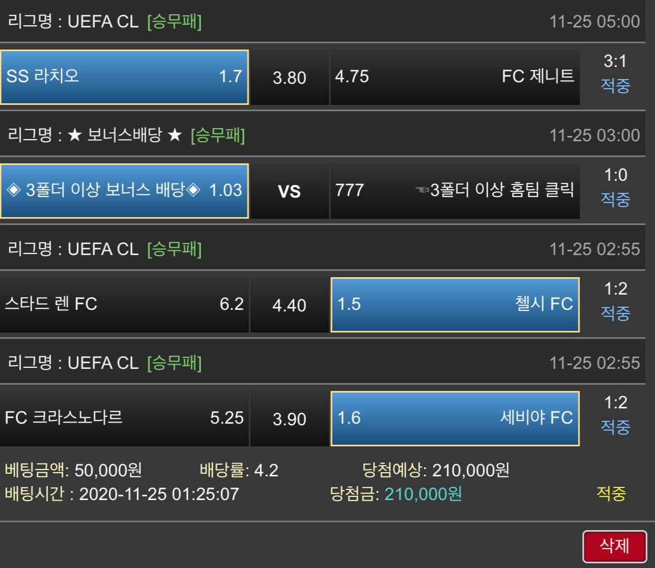Pick FC 크라스노다르 at 5.25 odds
Viewport: 655px width, 568px height.
pos(125,418)
